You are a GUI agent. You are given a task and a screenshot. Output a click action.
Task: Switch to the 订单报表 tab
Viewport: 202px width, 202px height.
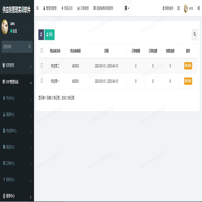point(83,8)
